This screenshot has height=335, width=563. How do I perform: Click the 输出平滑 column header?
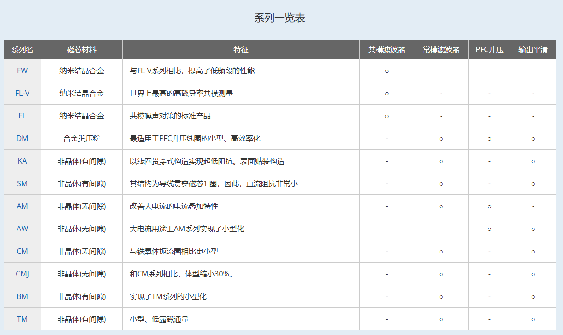[x=533, y=50]
